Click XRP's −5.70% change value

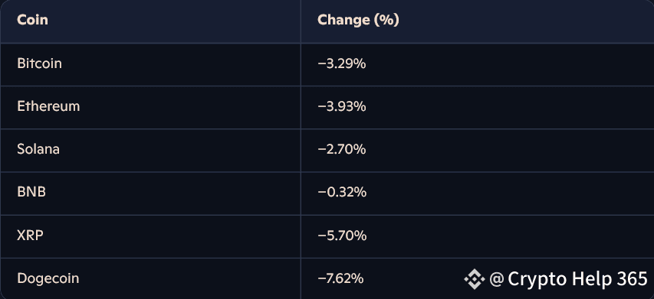(x=342, y=236)
